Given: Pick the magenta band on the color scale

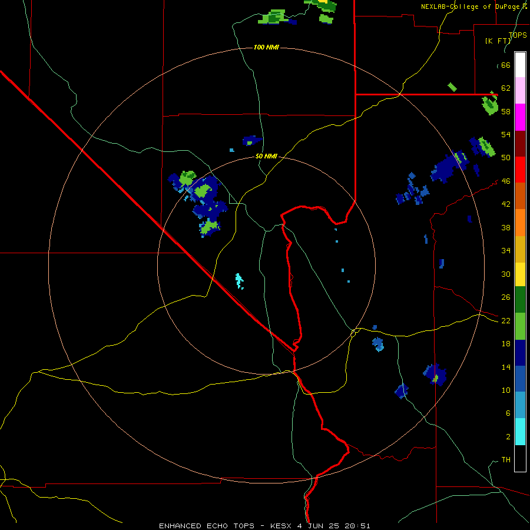Looking at the screenshot, I should [x=520, y=117].
